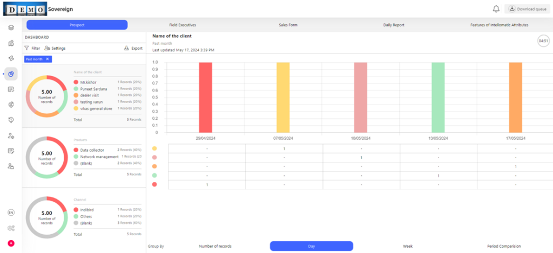Click the yellow bar for 07/05/2024
This screenshot has width=553, height=253.
[x=283, y=98]
